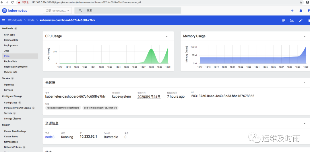The image size is (310, 152).
Task: Open Cluster Role Bindings in sidebar
Action: click(x=15, y=131)
